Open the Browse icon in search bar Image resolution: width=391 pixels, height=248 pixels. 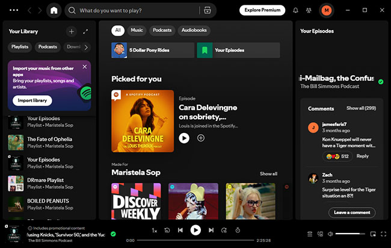click(x=207, y=10)
